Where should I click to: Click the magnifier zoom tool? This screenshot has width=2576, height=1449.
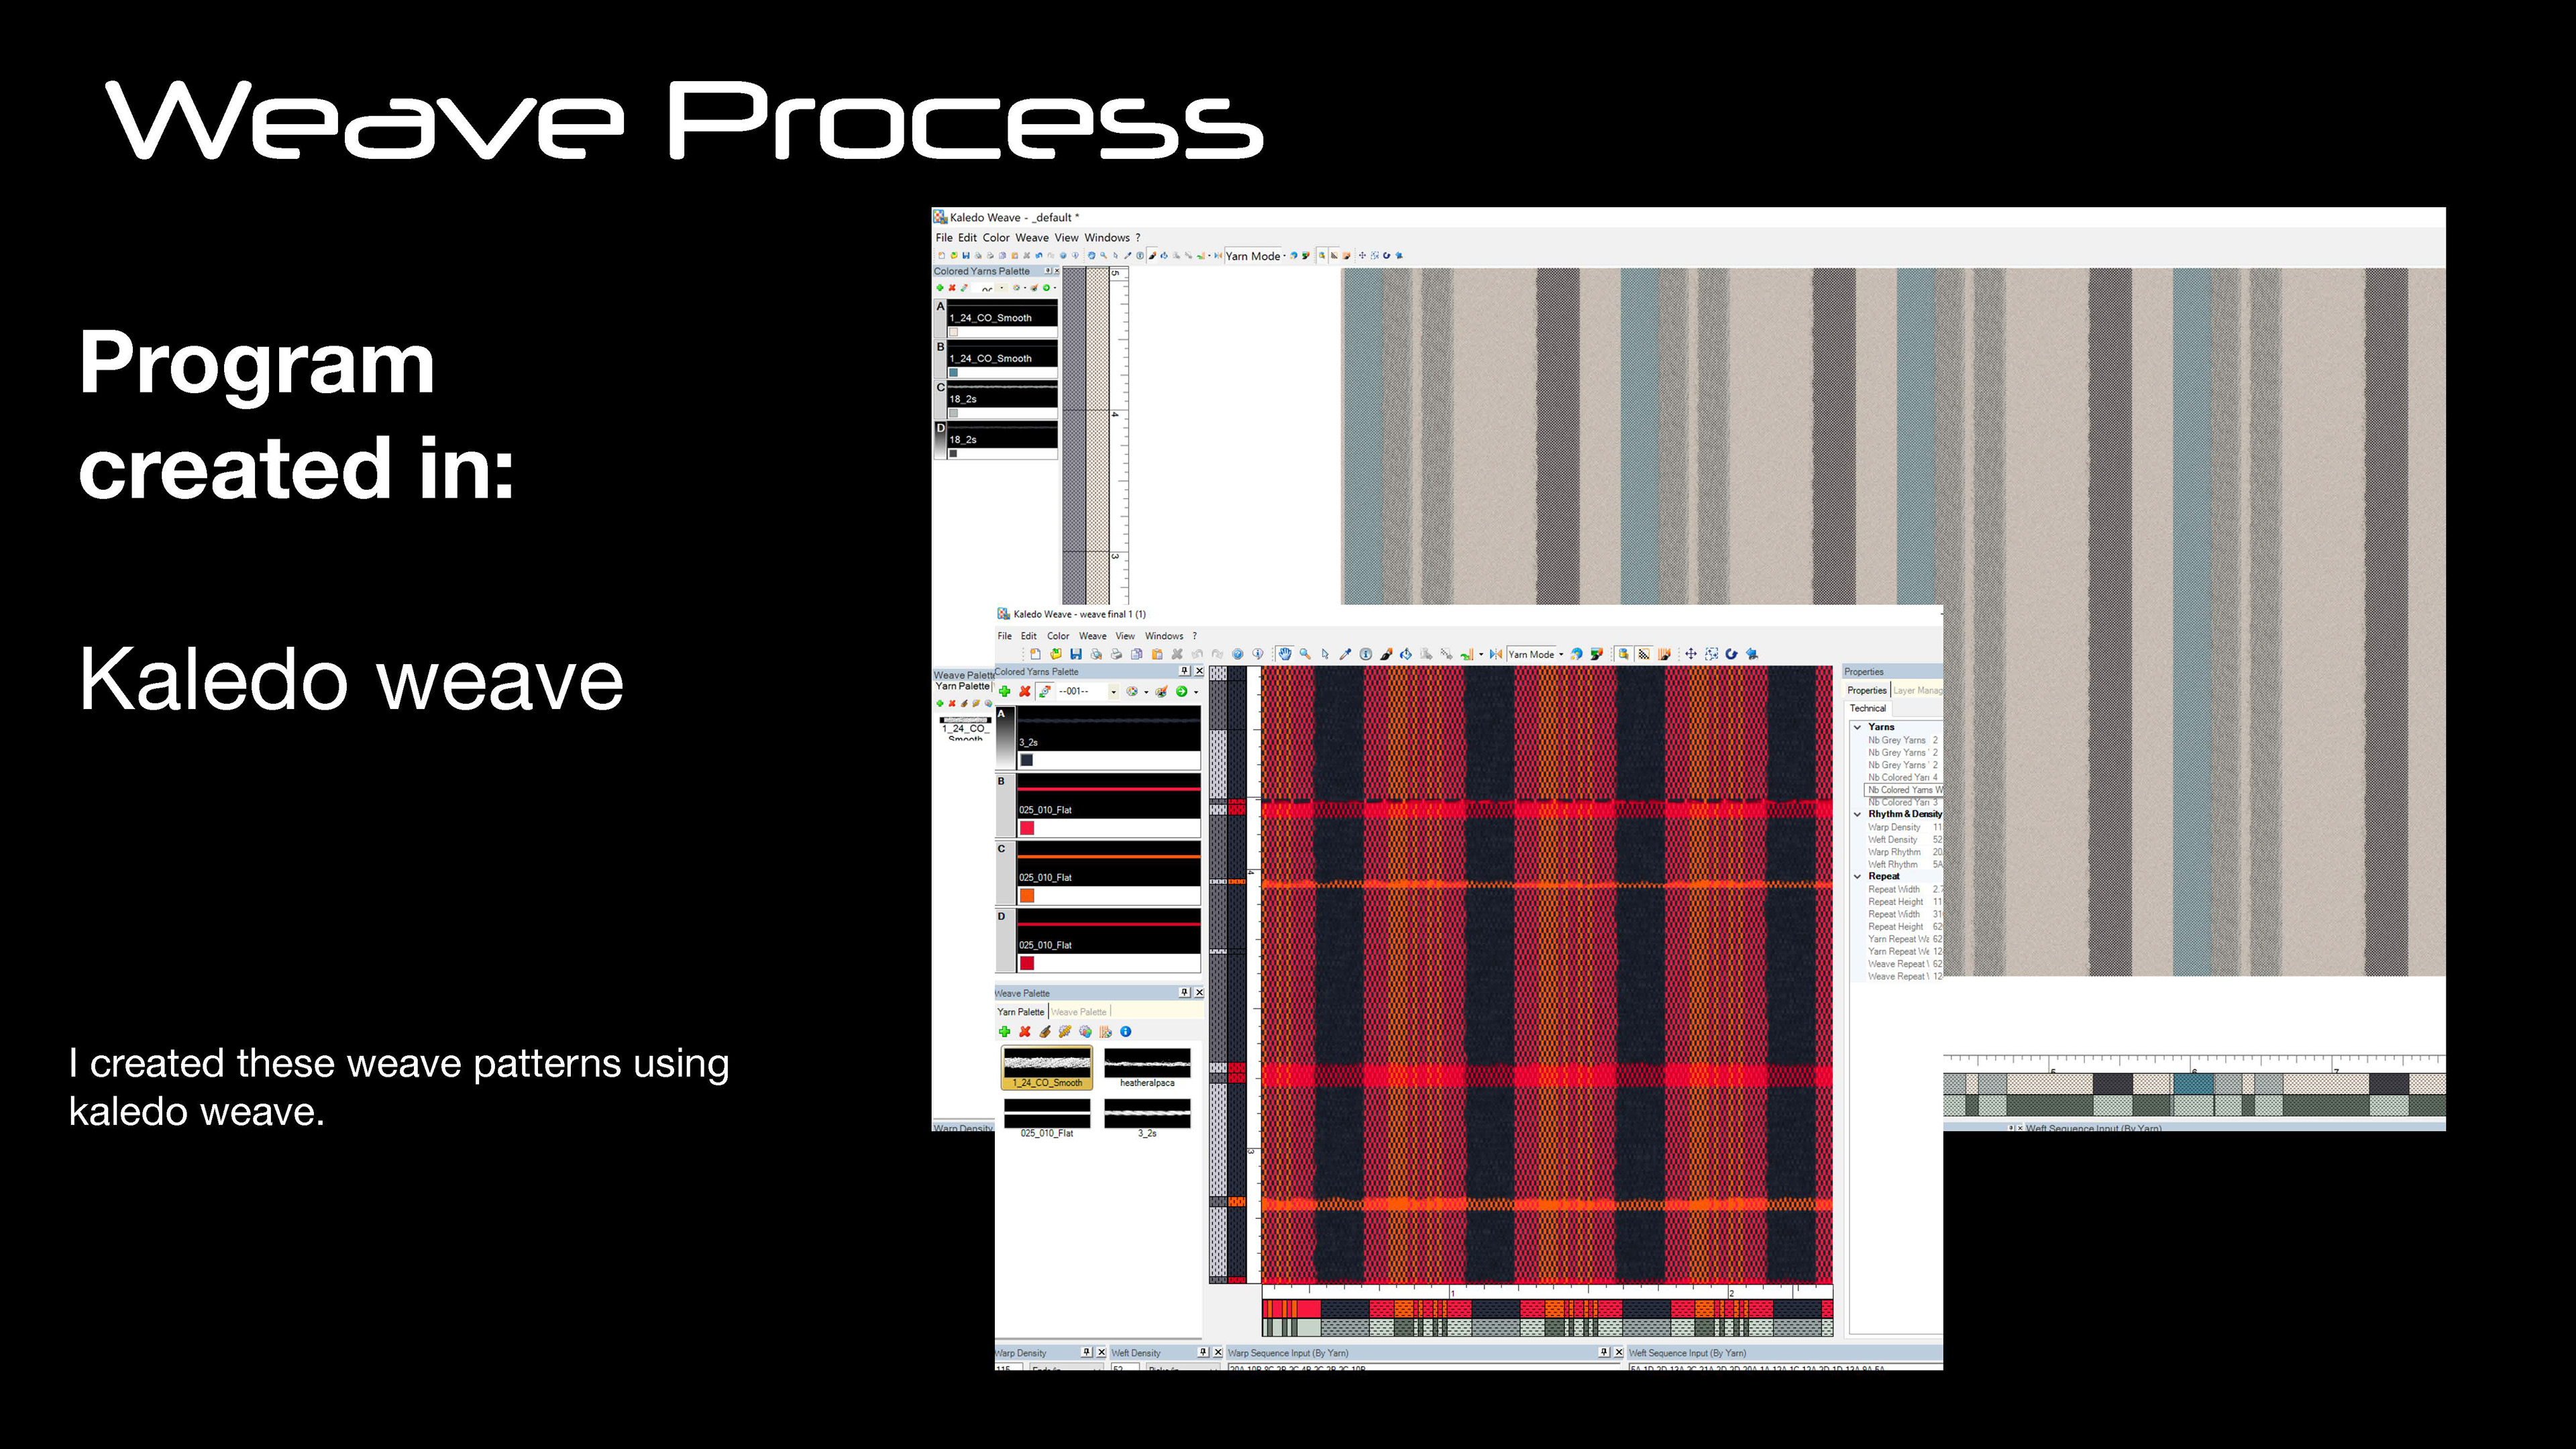point(1305,654)
